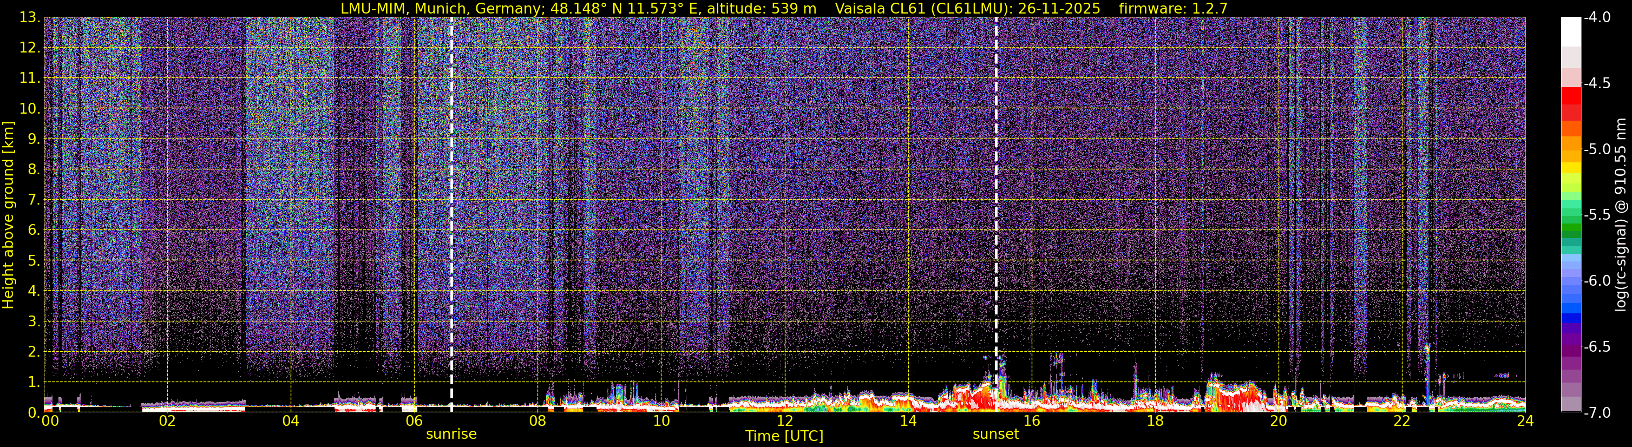Click the 13 km tick label on the height axis
The height and width of the screenshot is (447, 1632).
pyautogui.click(x=30, y=18)
